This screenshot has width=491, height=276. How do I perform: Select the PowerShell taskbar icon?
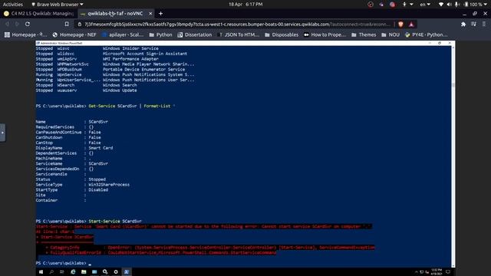(x=127, y=272)
